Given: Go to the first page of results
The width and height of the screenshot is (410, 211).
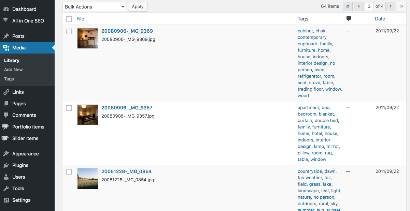Looking at the screenshot, I should tap(348, 6).
